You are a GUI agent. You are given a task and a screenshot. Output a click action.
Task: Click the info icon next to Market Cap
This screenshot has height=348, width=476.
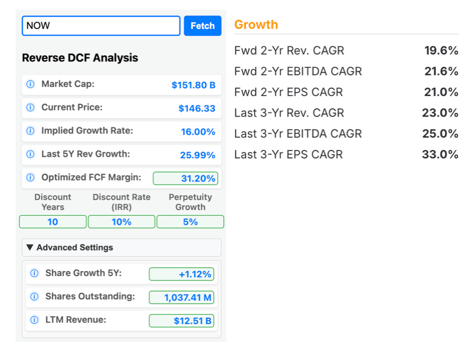click(x=30, y=85)
